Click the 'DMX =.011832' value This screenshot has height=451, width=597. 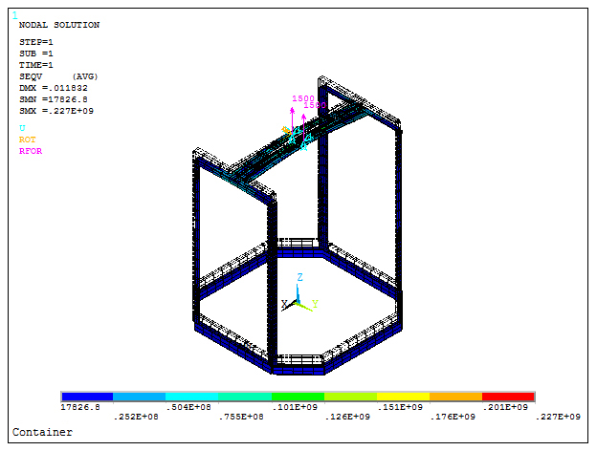tap(54, 88)
